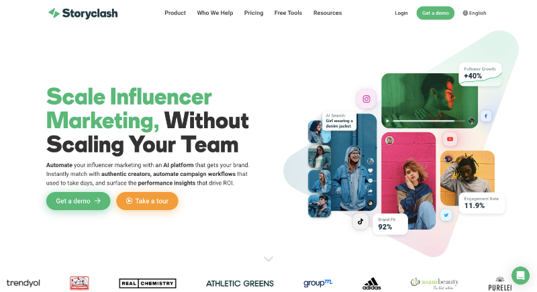The height and width of the screenshot is (292, 537).
Task: Click the header Get a demo button
Action: point(435,13)
